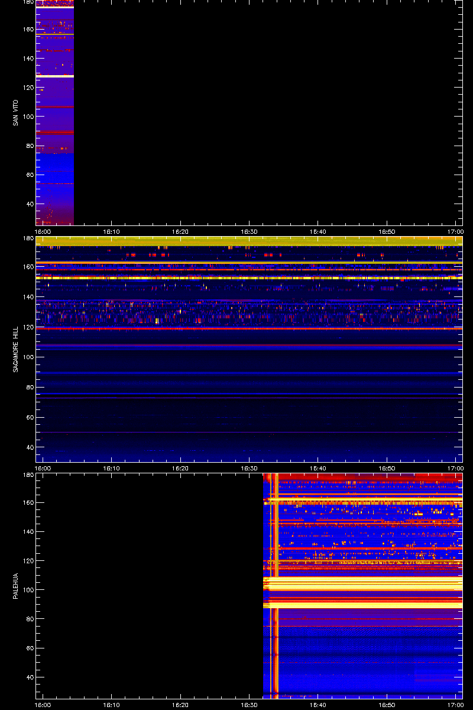Pick the 16:20 tick under Sagamore Hill panel
The width and height of the screenshot is (473, 710).
(180, 469)
